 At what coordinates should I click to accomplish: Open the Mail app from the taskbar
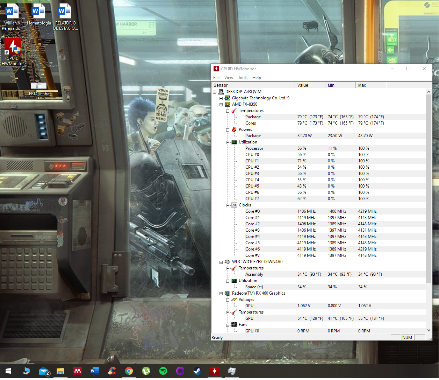(44, 371)
